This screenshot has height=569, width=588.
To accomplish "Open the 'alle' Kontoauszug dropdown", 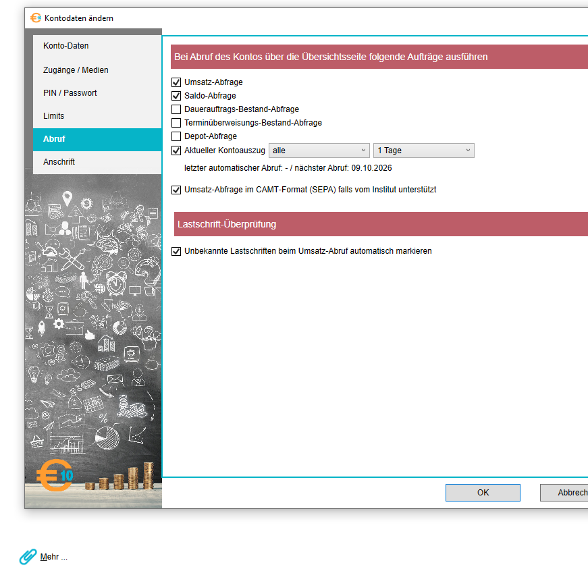I will pos(319,151).
